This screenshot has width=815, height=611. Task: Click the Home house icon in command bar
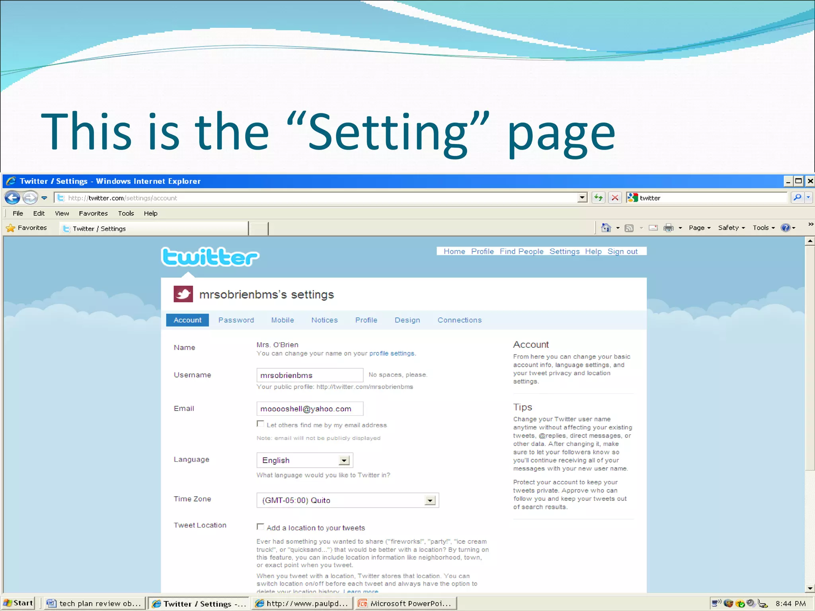[606, 228]
